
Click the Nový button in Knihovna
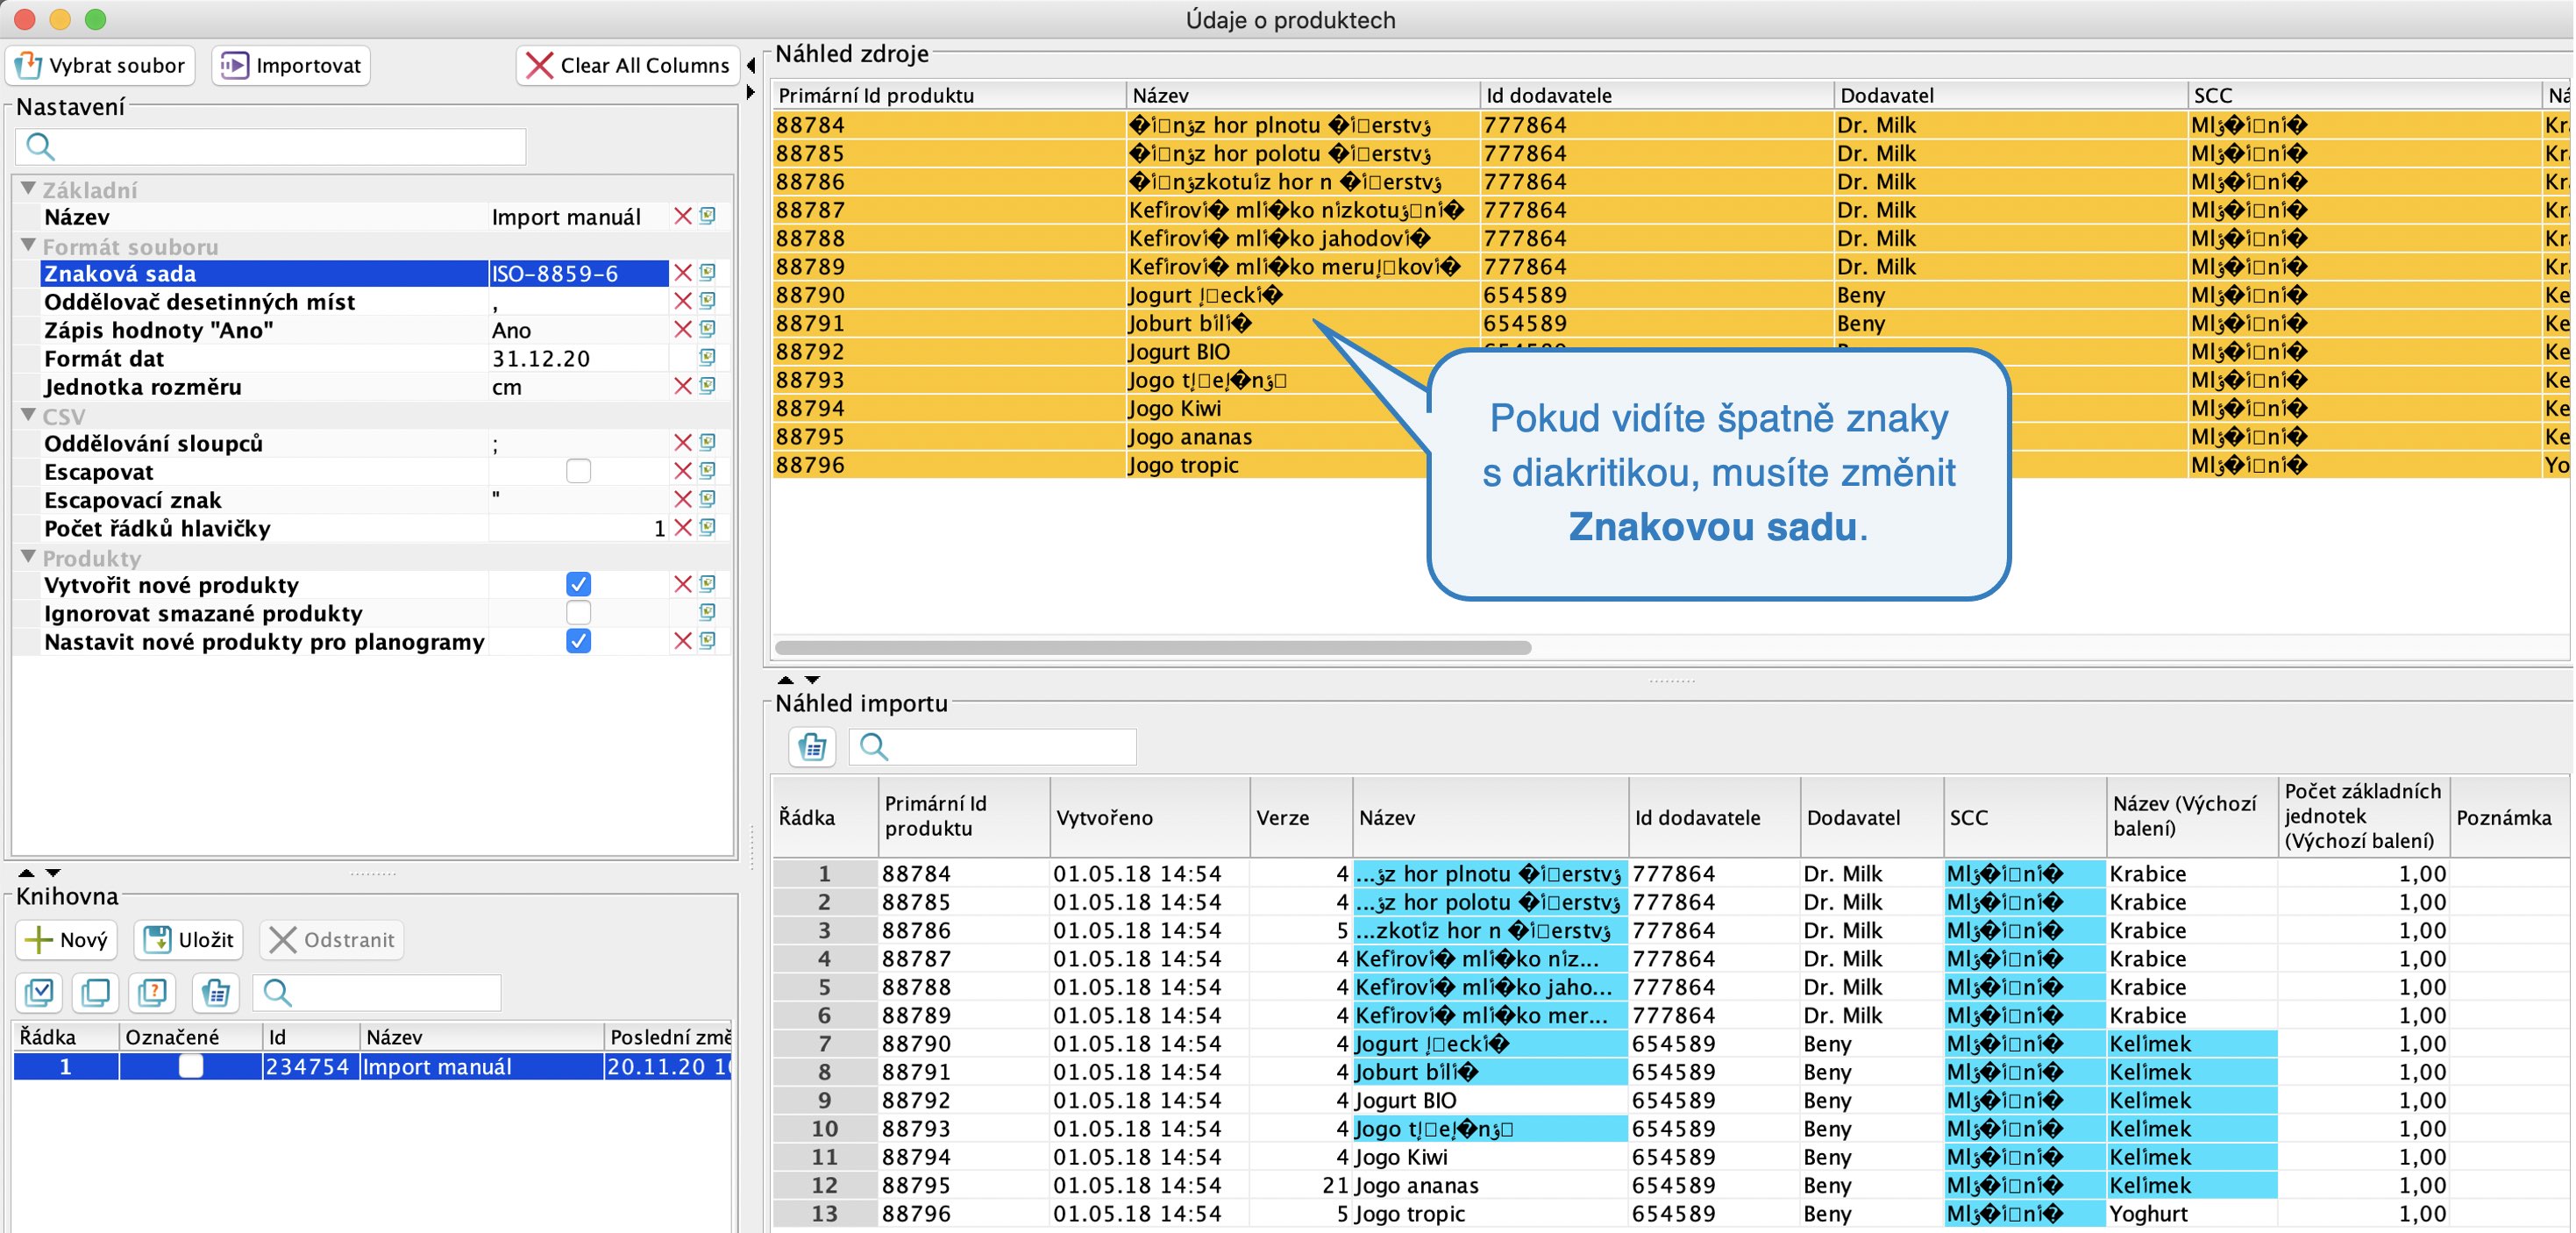point(66,939)
